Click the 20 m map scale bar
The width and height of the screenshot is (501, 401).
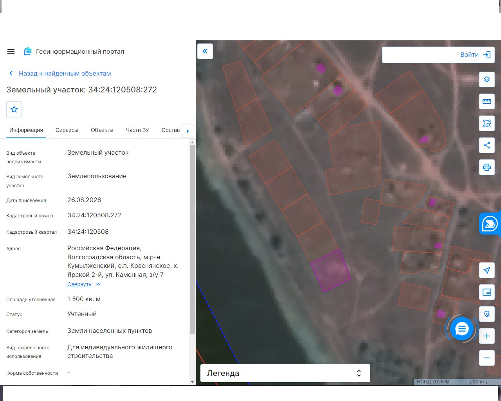pyautogui.click(x=478, y=382)
